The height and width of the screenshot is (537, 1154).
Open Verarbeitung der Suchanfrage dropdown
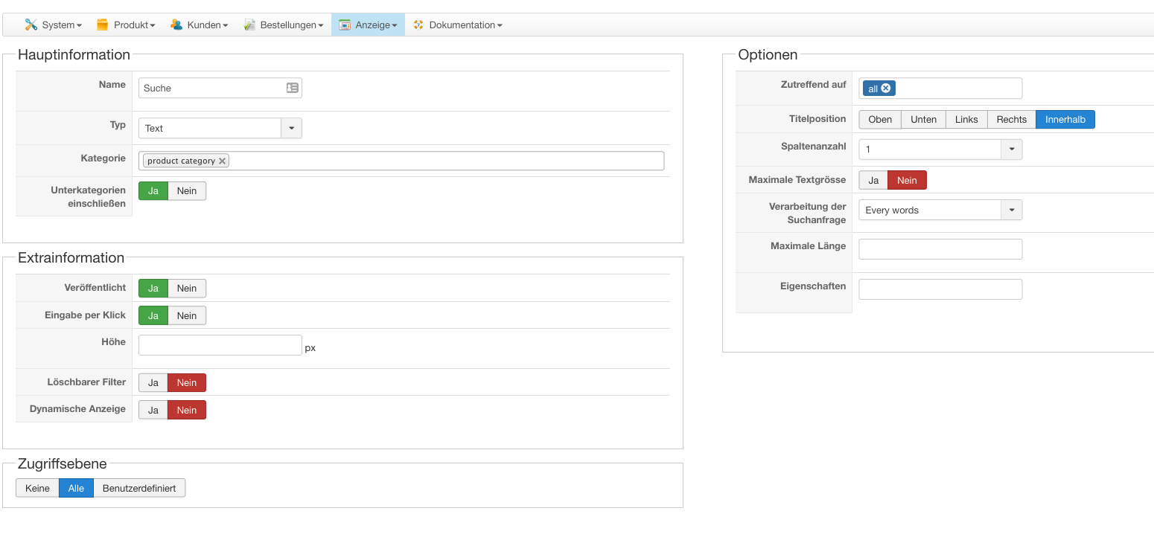[1011, 210]
